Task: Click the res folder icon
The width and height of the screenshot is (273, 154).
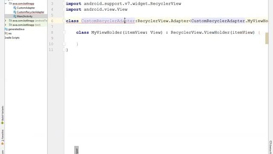Action: 6,33
